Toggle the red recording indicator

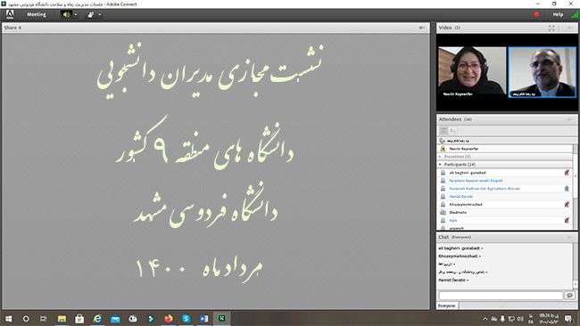(536, 14)
